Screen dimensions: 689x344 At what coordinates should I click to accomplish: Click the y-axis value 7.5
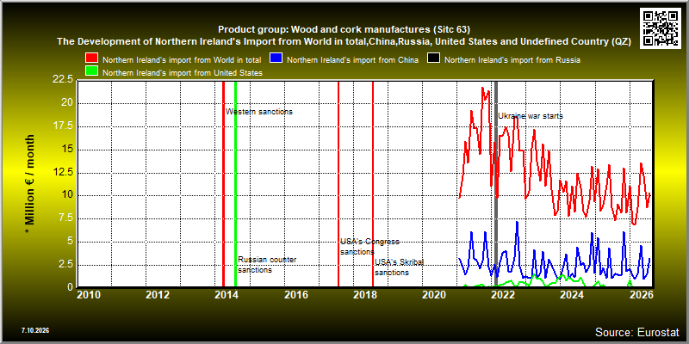pos(65,218)
